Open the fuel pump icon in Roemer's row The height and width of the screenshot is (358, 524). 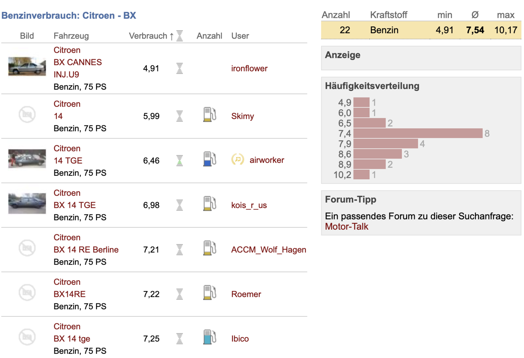(210, 293)
